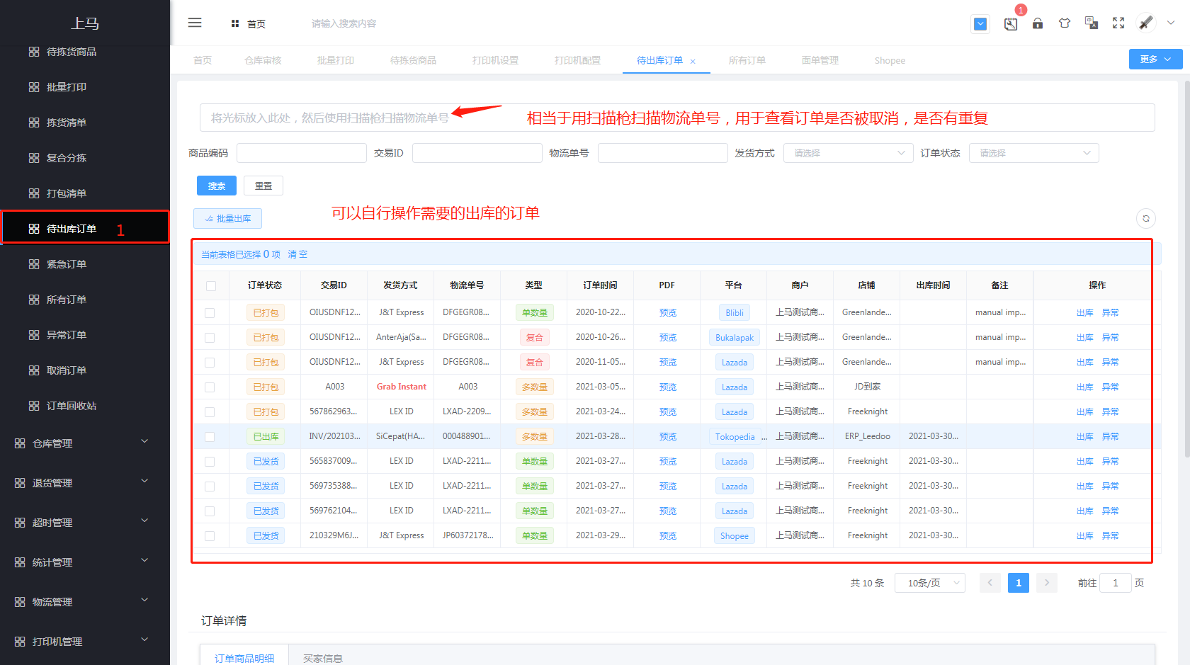Open the 订单状态 dropdown
1190x665 pixels.
1034,153
